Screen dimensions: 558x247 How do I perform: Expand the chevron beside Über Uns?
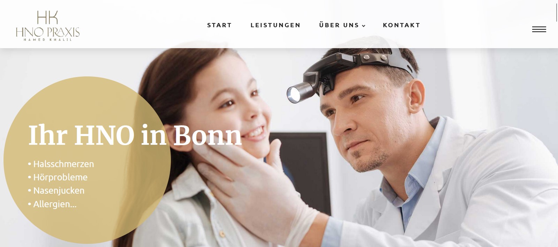click(x=363, y=26)
